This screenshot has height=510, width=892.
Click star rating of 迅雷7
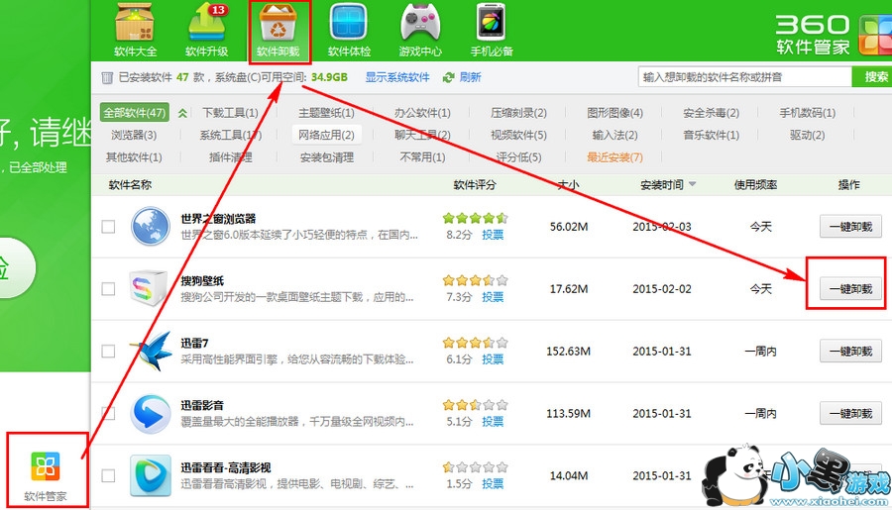[475, 343]
